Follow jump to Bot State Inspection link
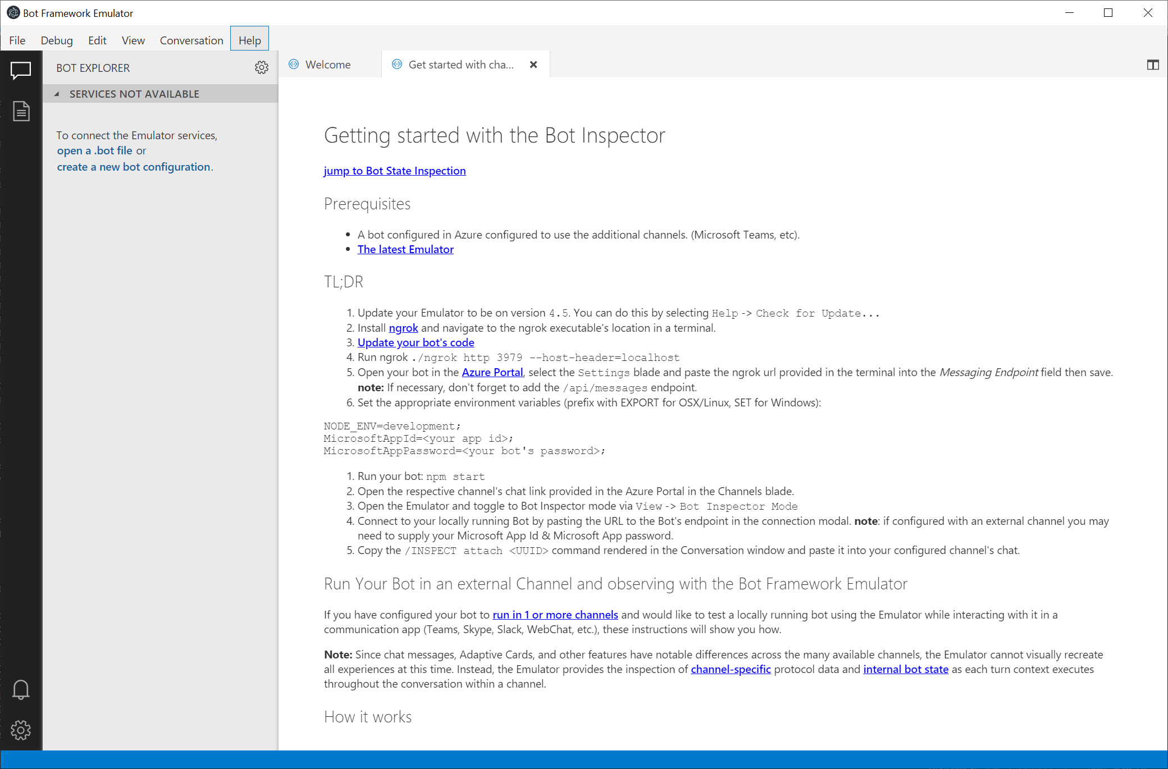 click(x=395, y=171)
